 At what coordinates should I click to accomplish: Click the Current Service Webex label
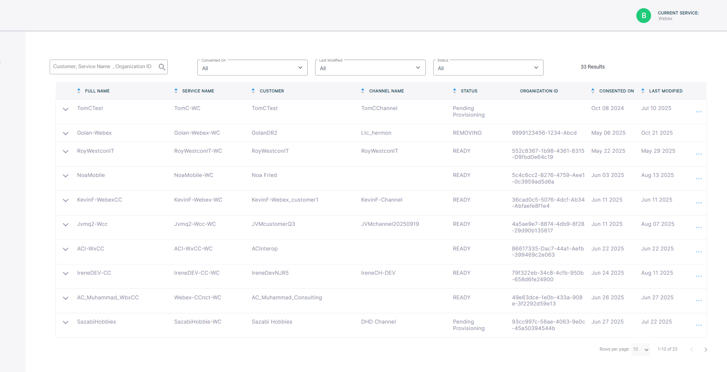(x=678, y=16)
